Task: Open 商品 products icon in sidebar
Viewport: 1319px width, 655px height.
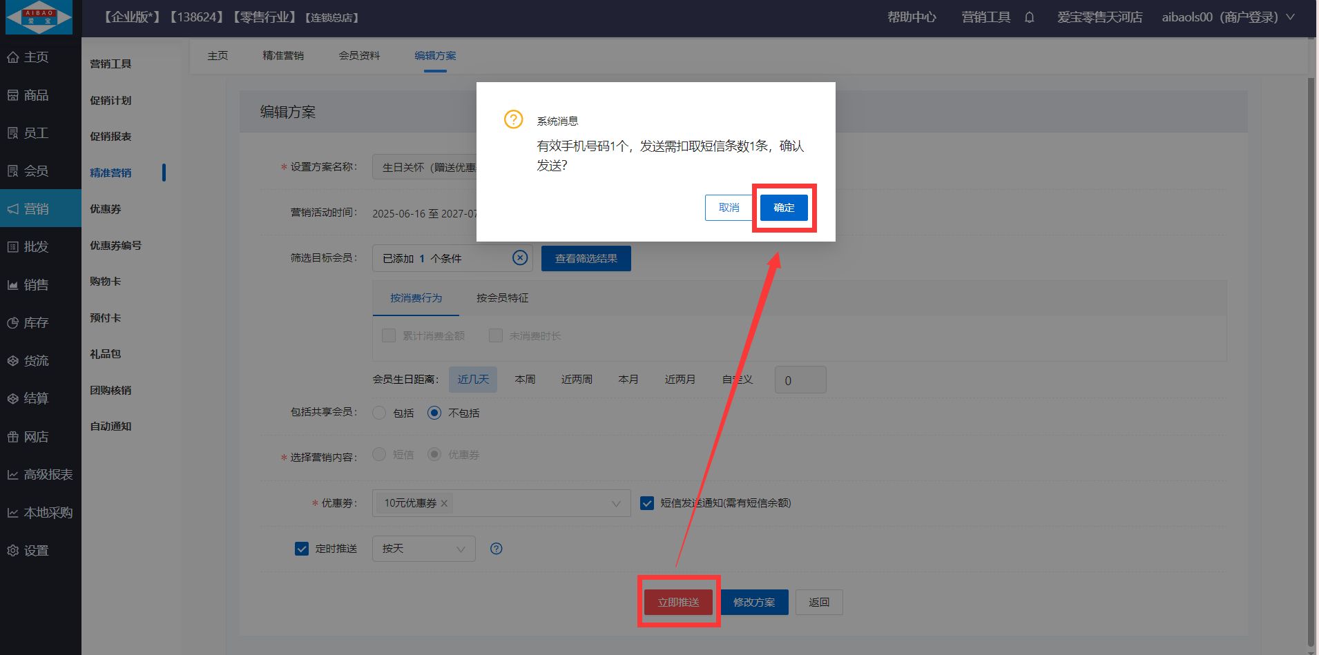Action: click(x=13, y=95)
